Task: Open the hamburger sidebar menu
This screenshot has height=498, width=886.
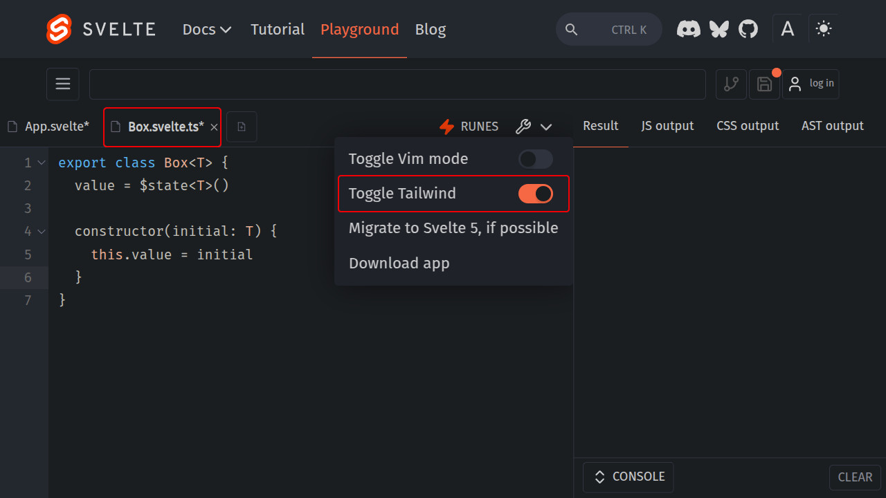Action: click(x=63, y=84)
